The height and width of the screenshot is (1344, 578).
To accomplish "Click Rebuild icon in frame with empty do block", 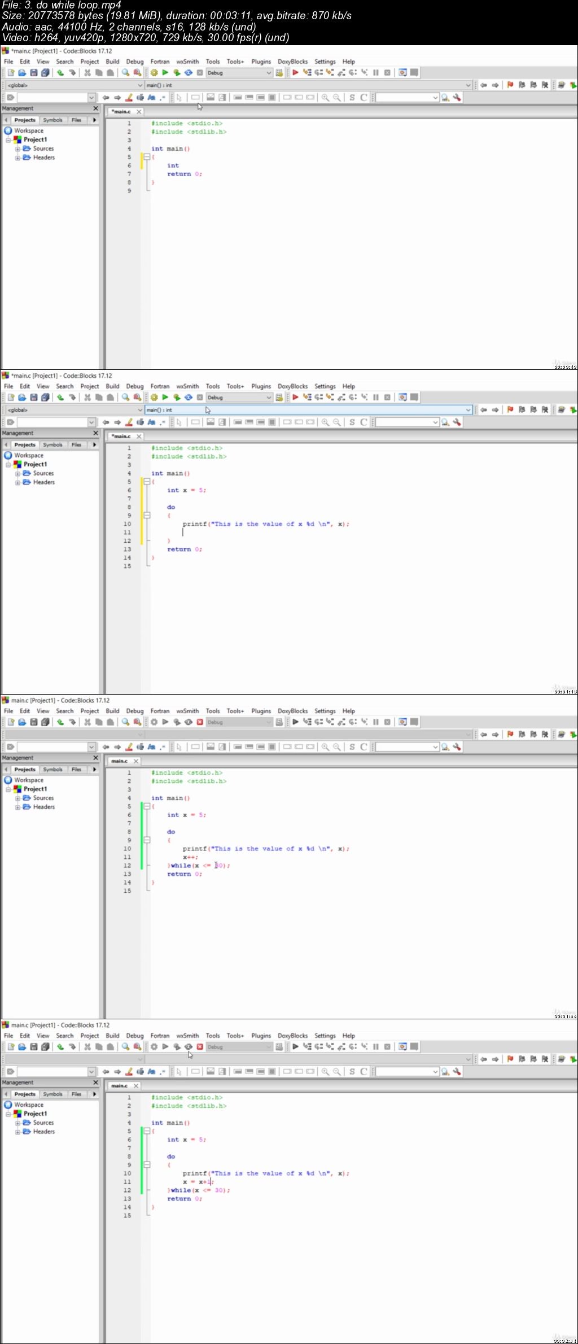I will pos(189,398).
